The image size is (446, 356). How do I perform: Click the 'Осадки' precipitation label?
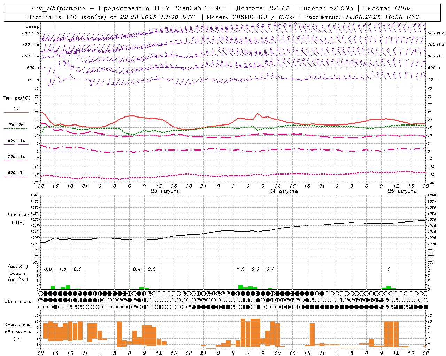coord(18,273)
